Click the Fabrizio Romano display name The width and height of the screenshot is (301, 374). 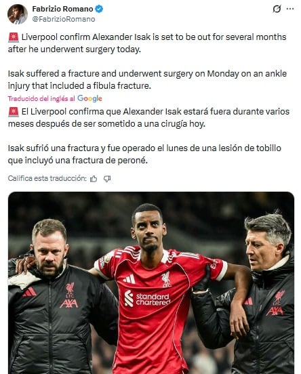62,9
